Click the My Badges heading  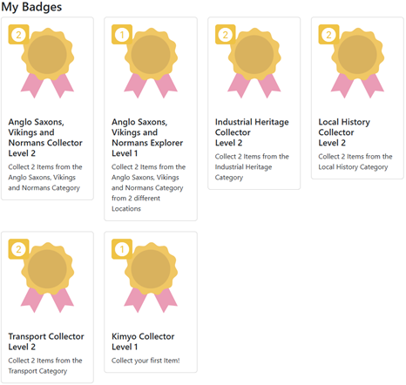[31, 7]
